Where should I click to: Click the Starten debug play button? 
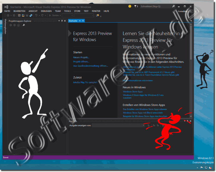[x=54, y=15]
